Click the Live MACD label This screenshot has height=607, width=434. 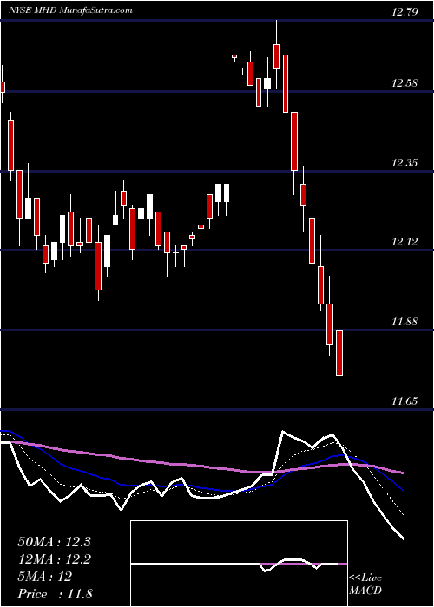365,584
